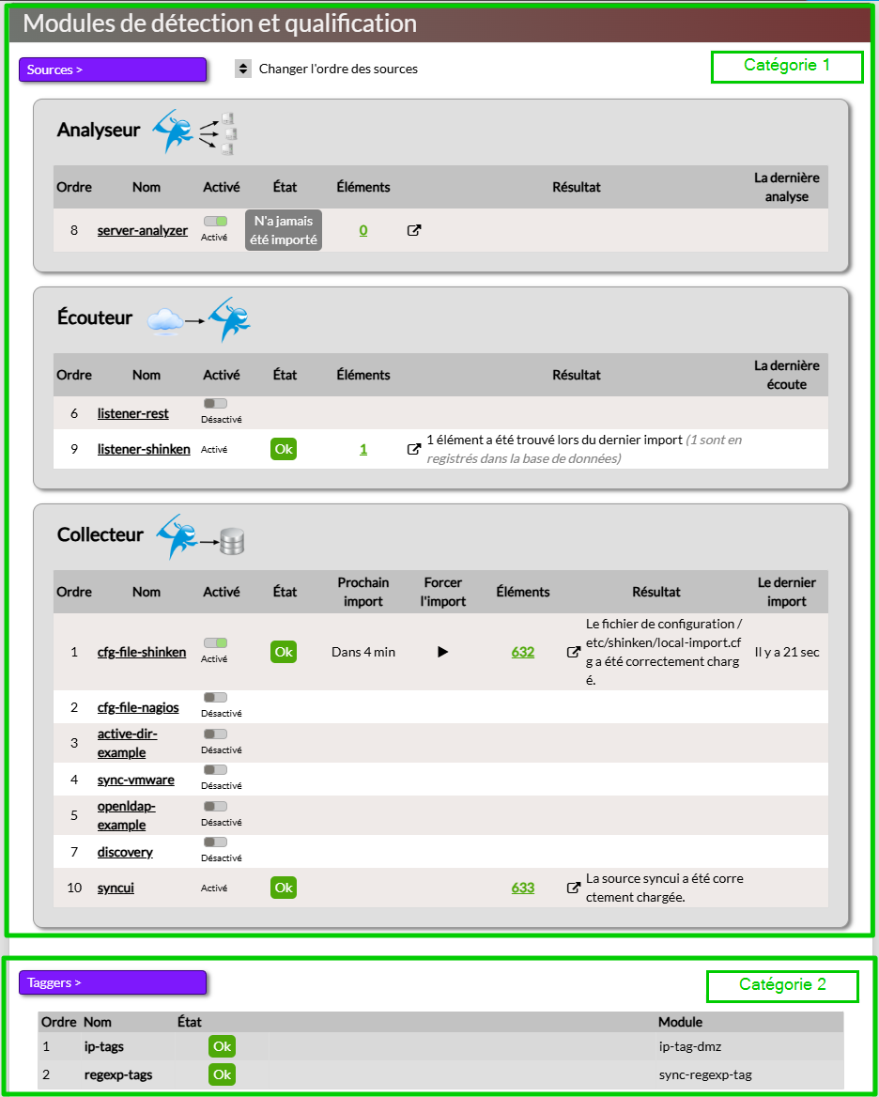The image size is (879, 1097).
Task: Toggle the discovery source on
Action: coord(215,842)
